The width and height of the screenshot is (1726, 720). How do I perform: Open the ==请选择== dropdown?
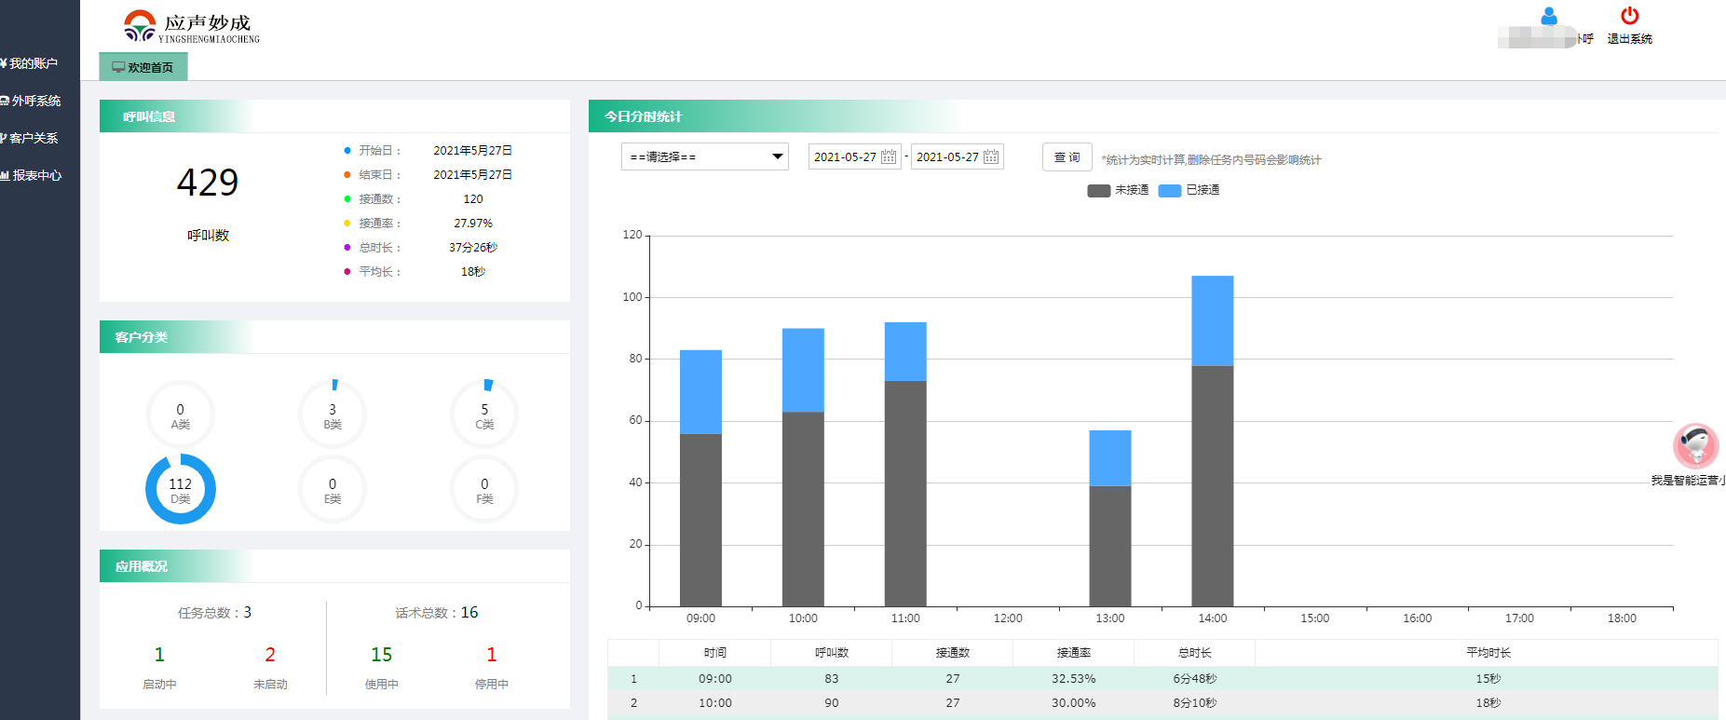coord(705,156)
